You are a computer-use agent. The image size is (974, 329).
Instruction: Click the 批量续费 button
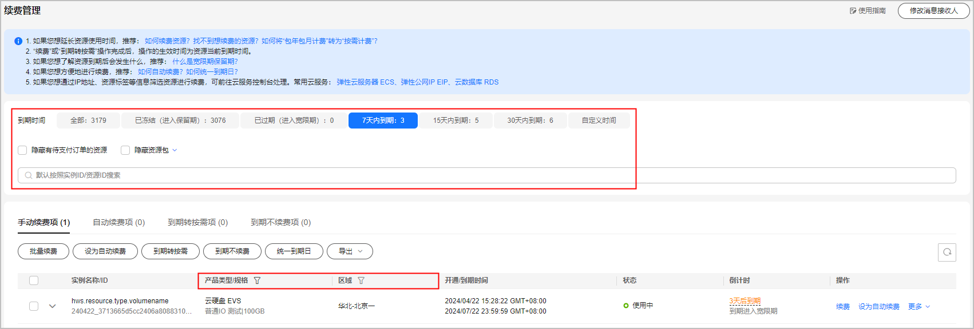click(43, 251)
